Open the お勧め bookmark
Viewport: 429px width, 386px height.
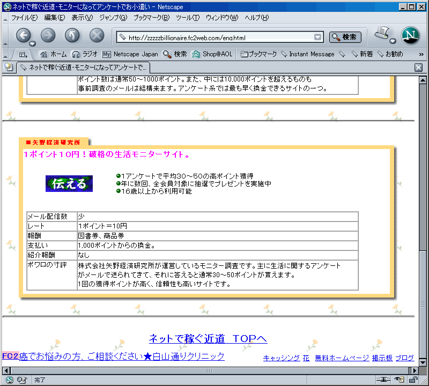click(390, 54)
